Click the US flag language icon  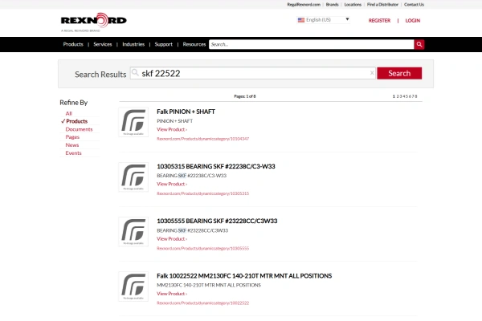coord(301,20)
